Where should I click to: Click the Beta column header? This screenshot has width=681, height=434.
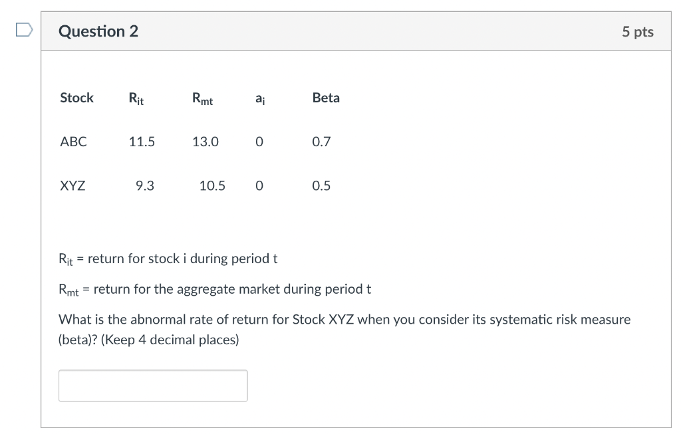[x=326, y=98]
